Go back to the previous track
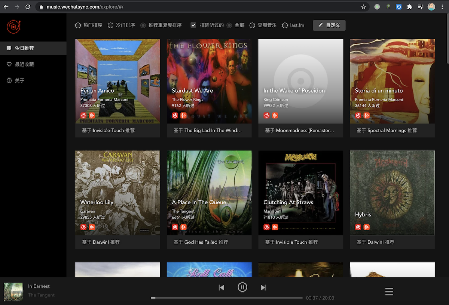This screenshot has height=305, width=449. [x=222, y=287]
